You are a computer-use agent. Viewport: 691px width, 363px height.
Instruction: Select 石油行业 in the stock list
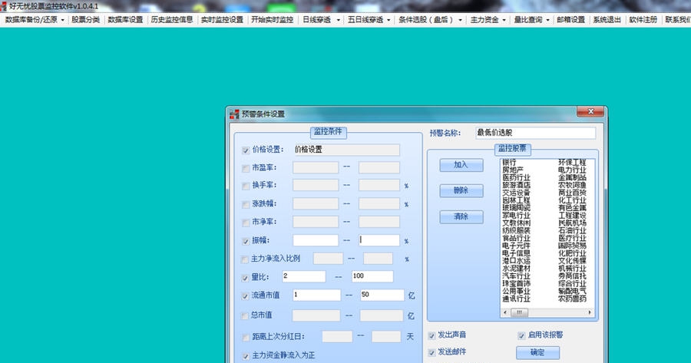[x=573, y=231]
